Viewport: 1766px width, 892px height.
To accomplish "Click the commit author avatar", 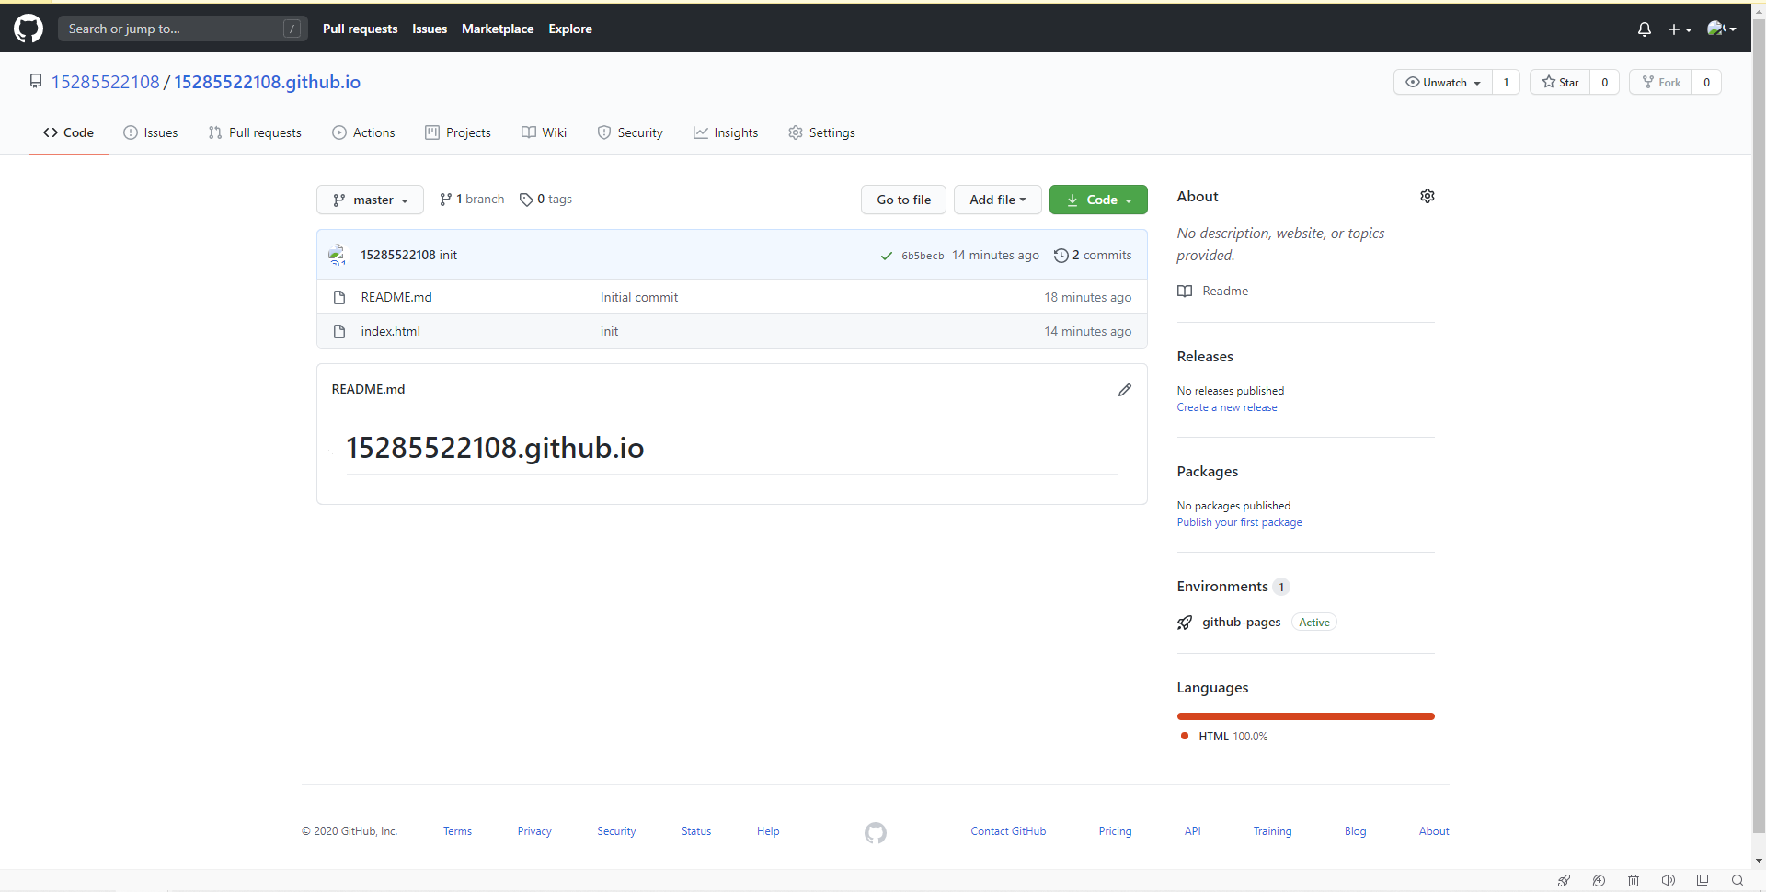I will click(x=338, y=255).
